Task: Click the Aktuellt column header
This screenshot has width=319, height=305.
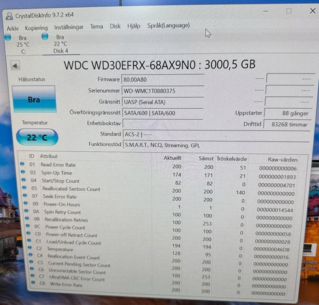Action: click(173, 158)
